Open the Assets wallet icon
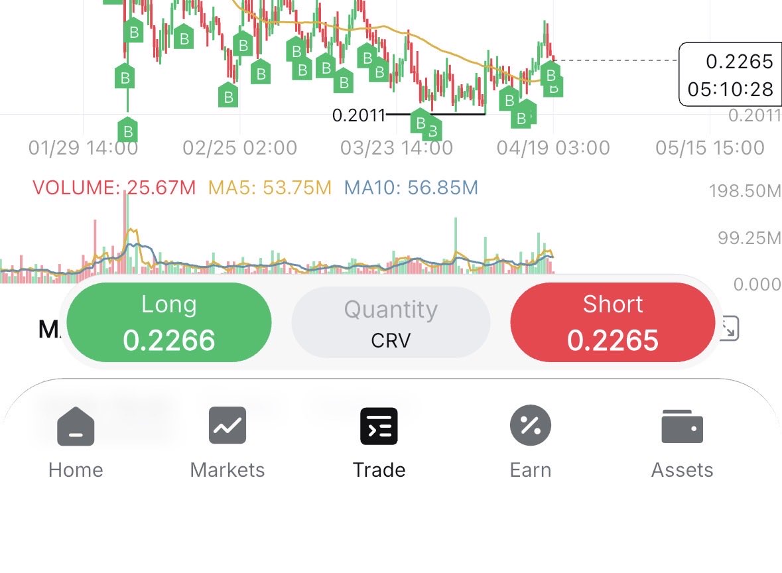This screenshot has height=573, width=782. pos(683,426)
